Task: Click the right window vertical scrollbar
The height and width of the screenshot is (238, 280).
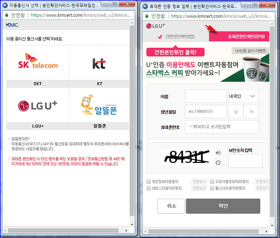Action: pyautogui.click(x=272, y=122)
